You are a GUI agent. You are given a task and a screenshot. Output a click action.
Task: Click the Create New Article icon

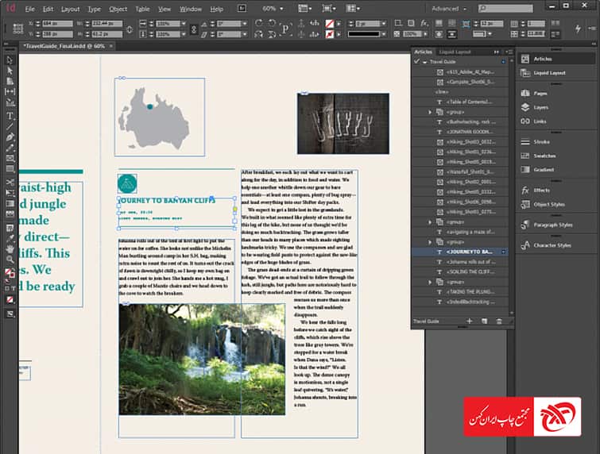click(x=485, y=321)
